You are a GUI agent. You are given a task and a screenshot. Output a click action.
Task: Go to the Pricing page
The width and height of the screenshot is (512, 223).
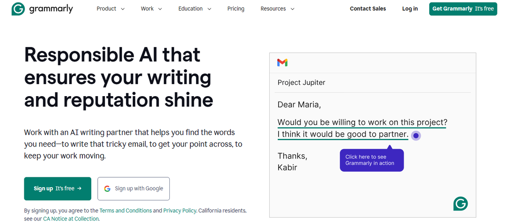pos(236,9)
